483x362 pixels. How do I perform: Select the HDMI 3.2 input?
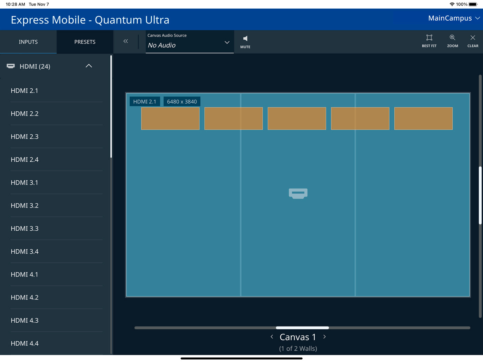(x=57, y=205)
